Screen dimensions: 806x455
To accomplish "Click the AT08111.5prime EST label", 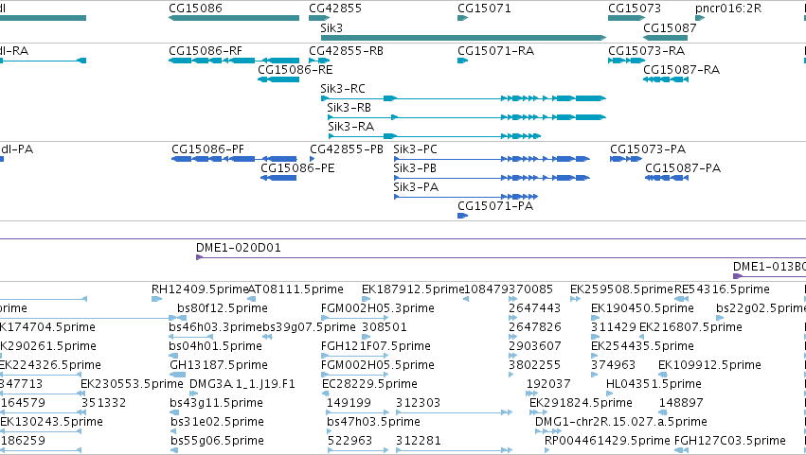I will pyautogui.click(x=296, y=289).
